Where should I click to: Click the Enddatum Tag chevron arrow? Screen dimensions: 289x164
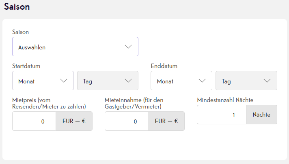pos(267,81)
